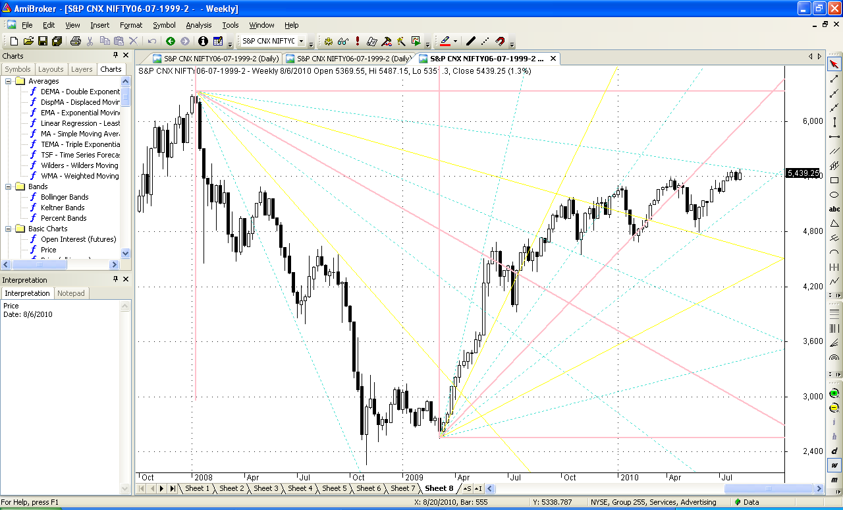Open the Tools menu
The height and width of the screenshot is (510, 843).
pos(231,25)
